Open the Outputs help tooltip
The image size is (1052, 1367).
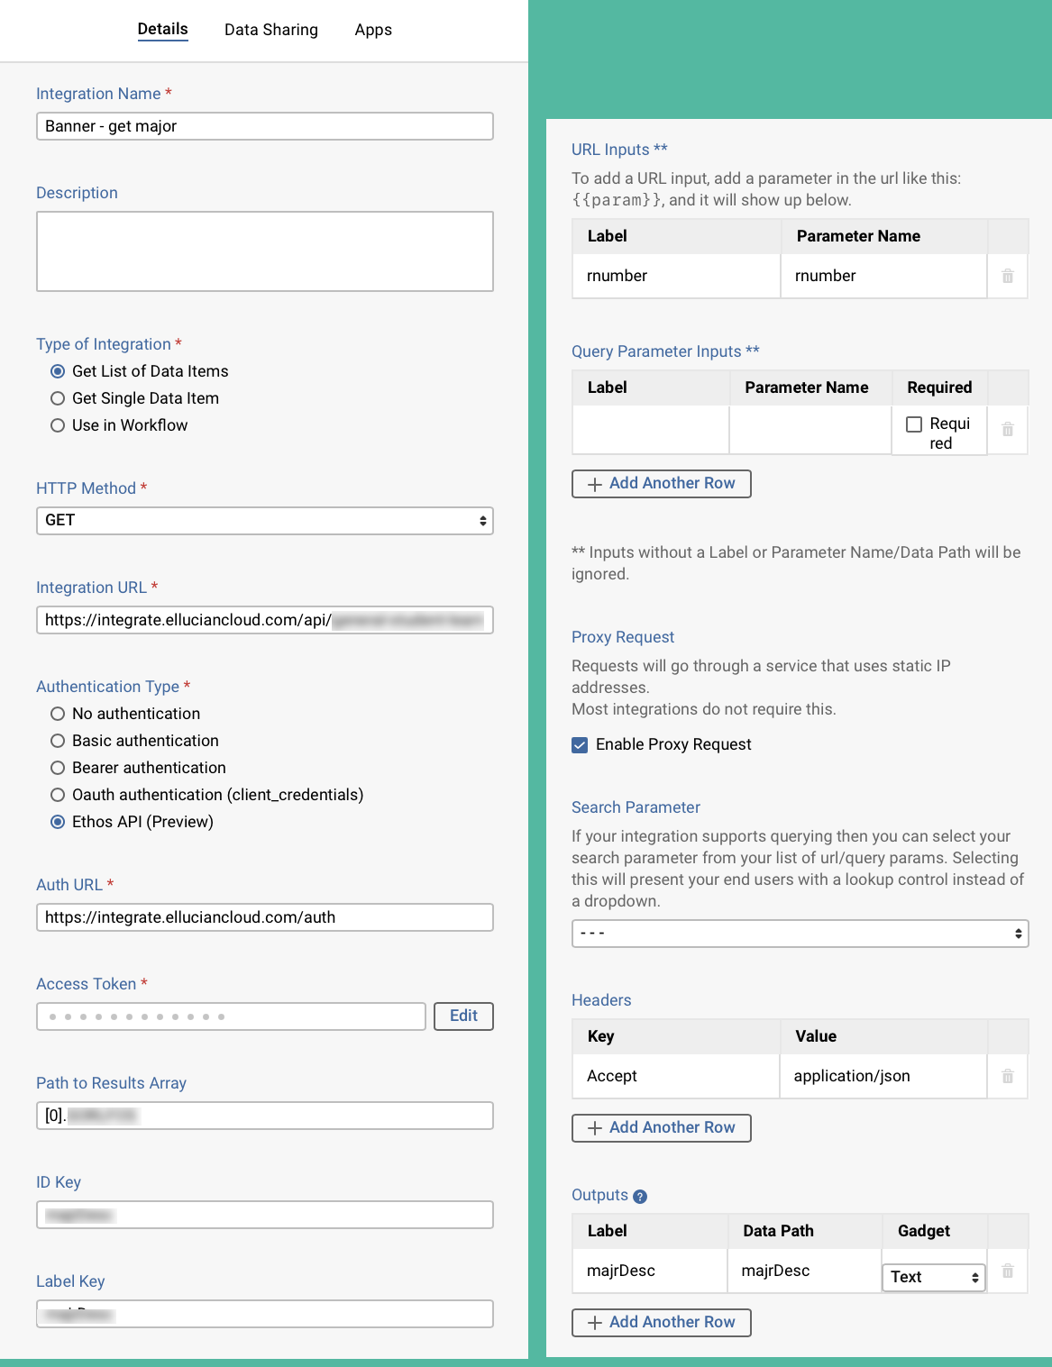point(639,1197)
